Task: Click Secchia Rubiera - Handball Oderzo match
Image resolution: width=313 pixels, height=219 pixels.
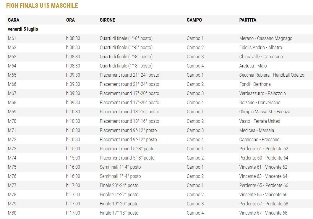Action: 272,75
